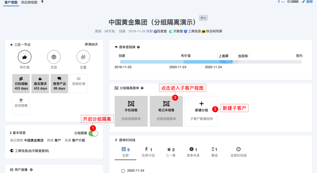Click the milestone progress bar
The width and height of the screenshot is (317, 173).
pos(211,62)
